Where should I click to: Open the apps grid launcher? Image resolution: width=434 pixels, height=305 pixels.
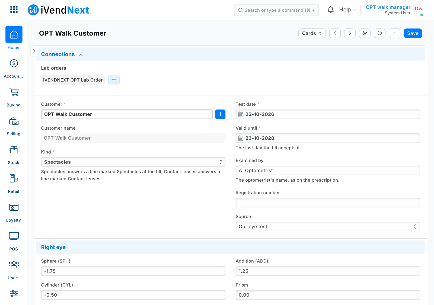[14, 10]
